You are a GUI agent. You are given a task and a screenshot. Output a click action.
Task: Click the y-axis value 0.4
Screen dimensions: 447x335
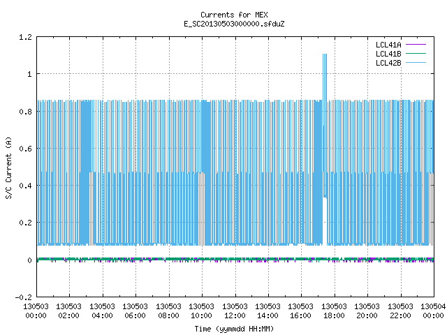coord(25,186)
